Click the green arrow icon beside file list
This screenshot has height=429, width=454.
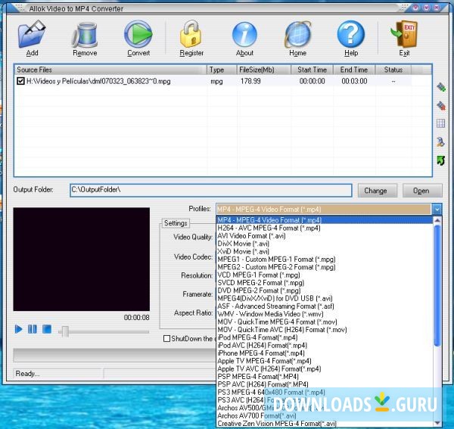pyautogui.click(x=440, y=160)
